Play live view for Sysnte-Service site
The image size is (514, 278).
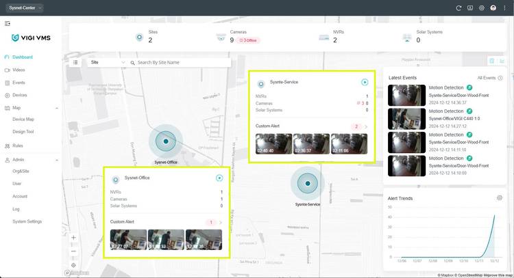(x=365, y=83)
